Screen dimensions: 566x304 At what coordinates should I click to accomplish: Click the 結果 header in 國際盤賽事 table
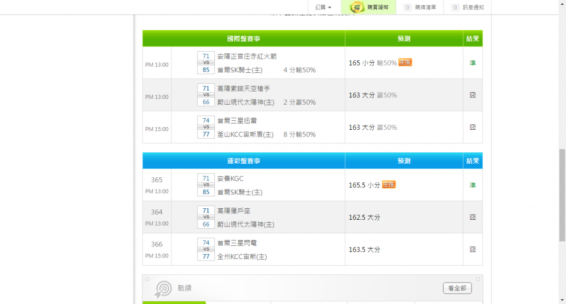click(x=473, y=39)
